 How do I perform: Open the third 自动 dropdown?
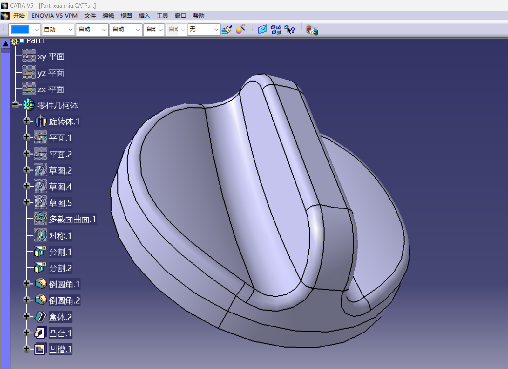pyautogui.click(x=126, y=30)
